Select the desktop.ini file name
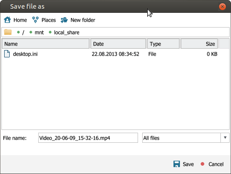 click(25, 54)
